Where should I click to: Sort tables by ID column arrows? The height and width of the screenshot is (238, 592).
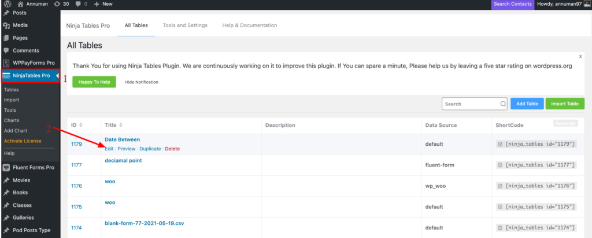(x=81, y=125)
